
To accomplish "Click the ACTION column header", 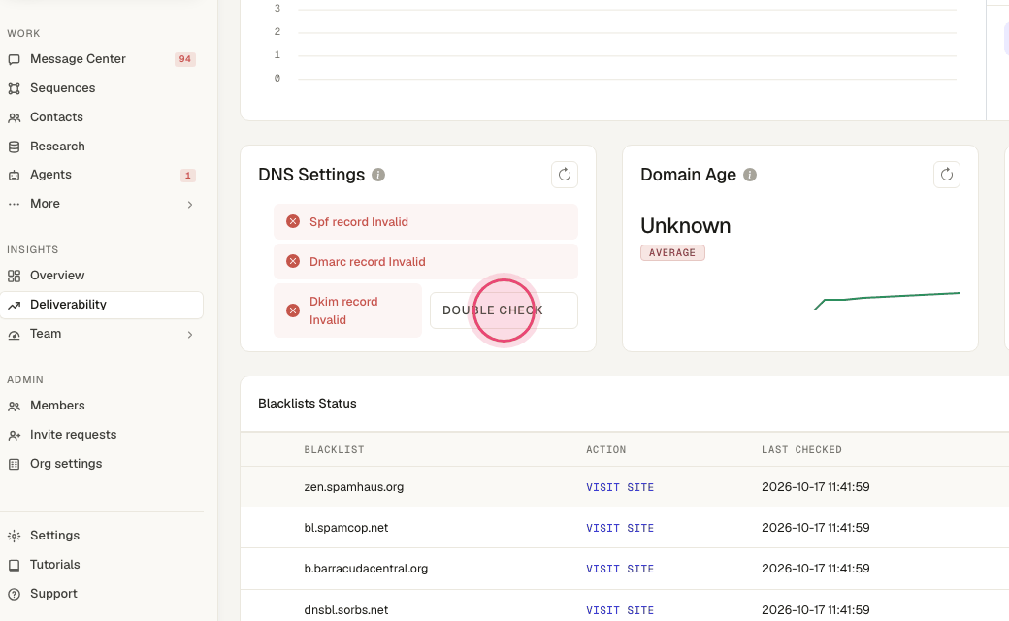I will click(605, 450).
